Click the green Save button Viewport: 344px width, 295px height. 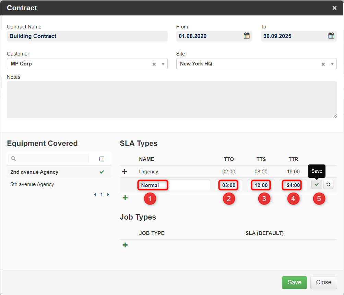[x=294, y=282]
